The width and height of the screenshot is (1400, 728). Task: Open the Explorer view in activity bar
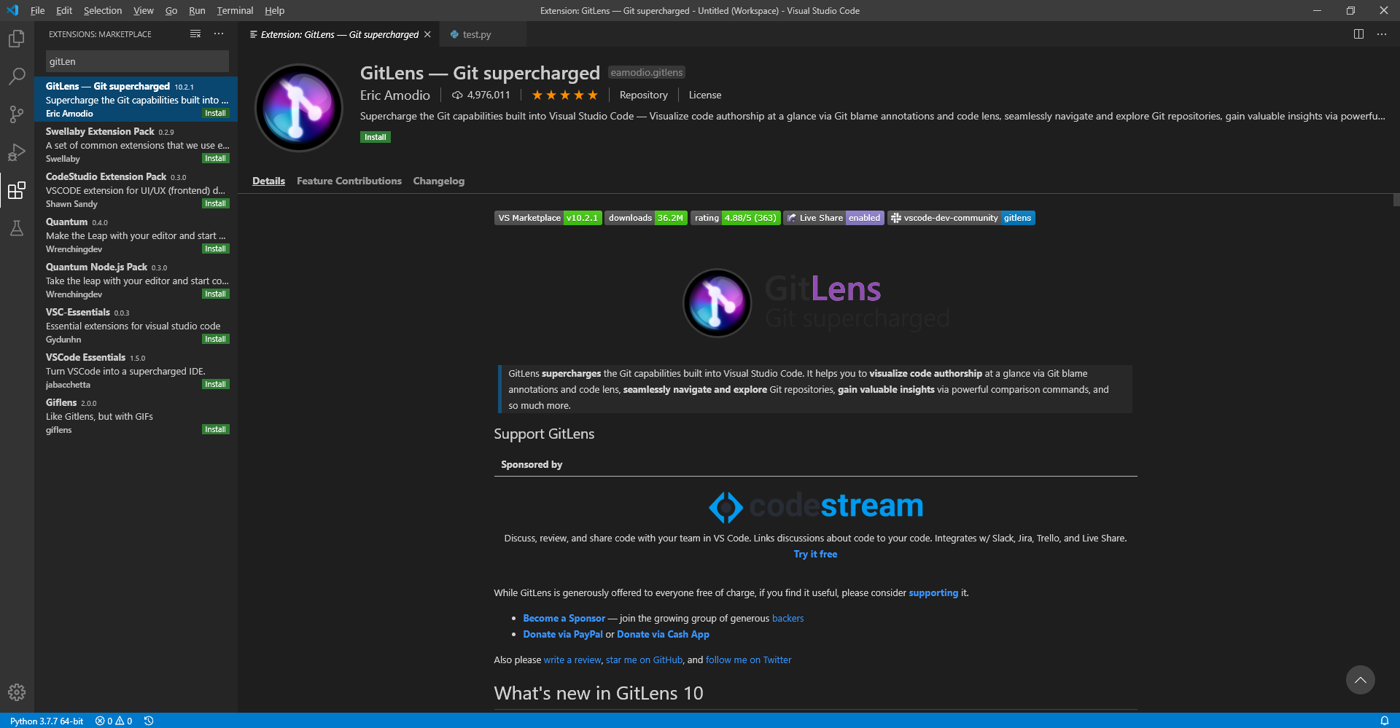point(16,38)
